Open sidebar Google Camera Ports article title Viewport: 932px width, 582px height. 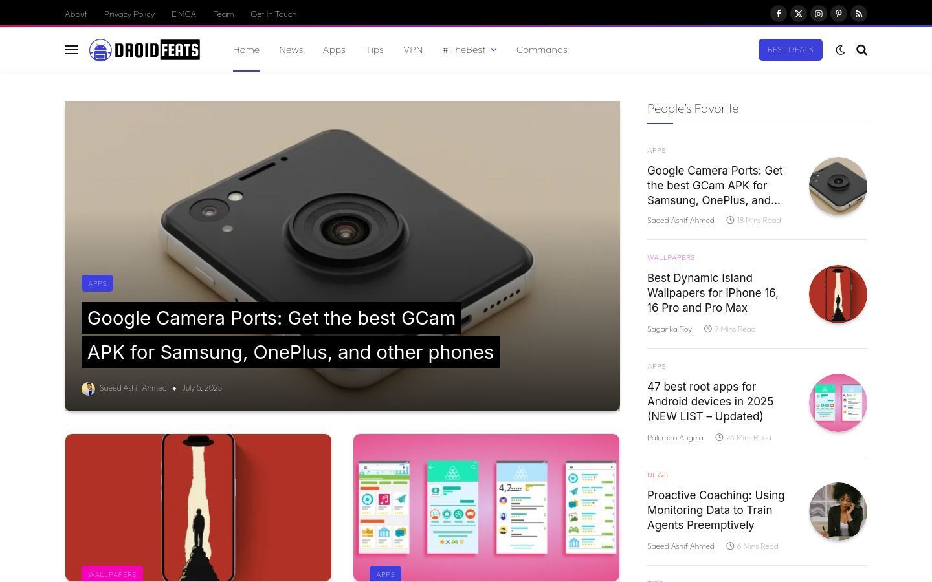coord(715,186)
